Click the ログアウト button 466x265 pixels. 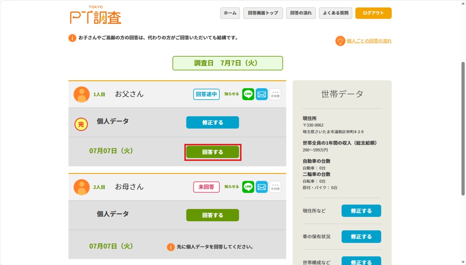click(x=373, y=13)
